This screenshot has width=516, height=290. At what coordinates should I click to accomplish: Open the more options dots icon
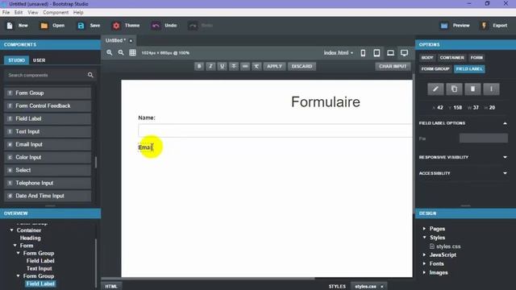tap(491, 89)
